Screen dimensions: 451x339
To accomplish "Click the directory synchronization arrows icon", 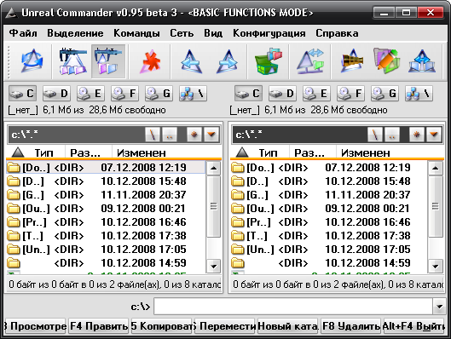I will click(x=310, y=61).
